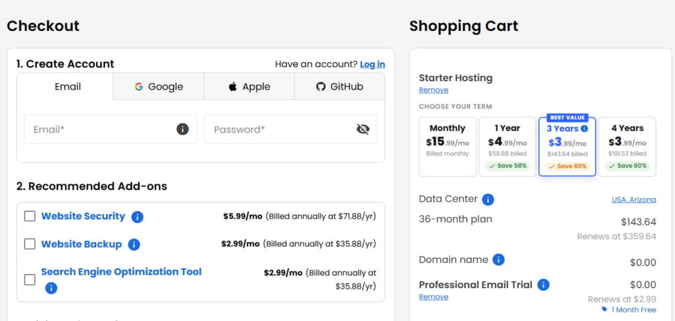
Task: Open the Website Backup add-on link
Action: (x=81, y=244)
